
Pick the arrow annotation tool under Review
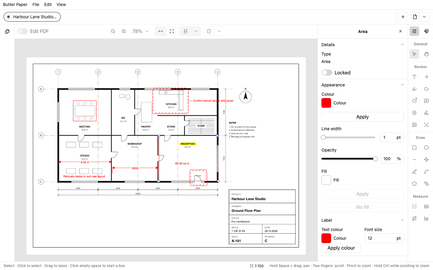coord(426,77)
